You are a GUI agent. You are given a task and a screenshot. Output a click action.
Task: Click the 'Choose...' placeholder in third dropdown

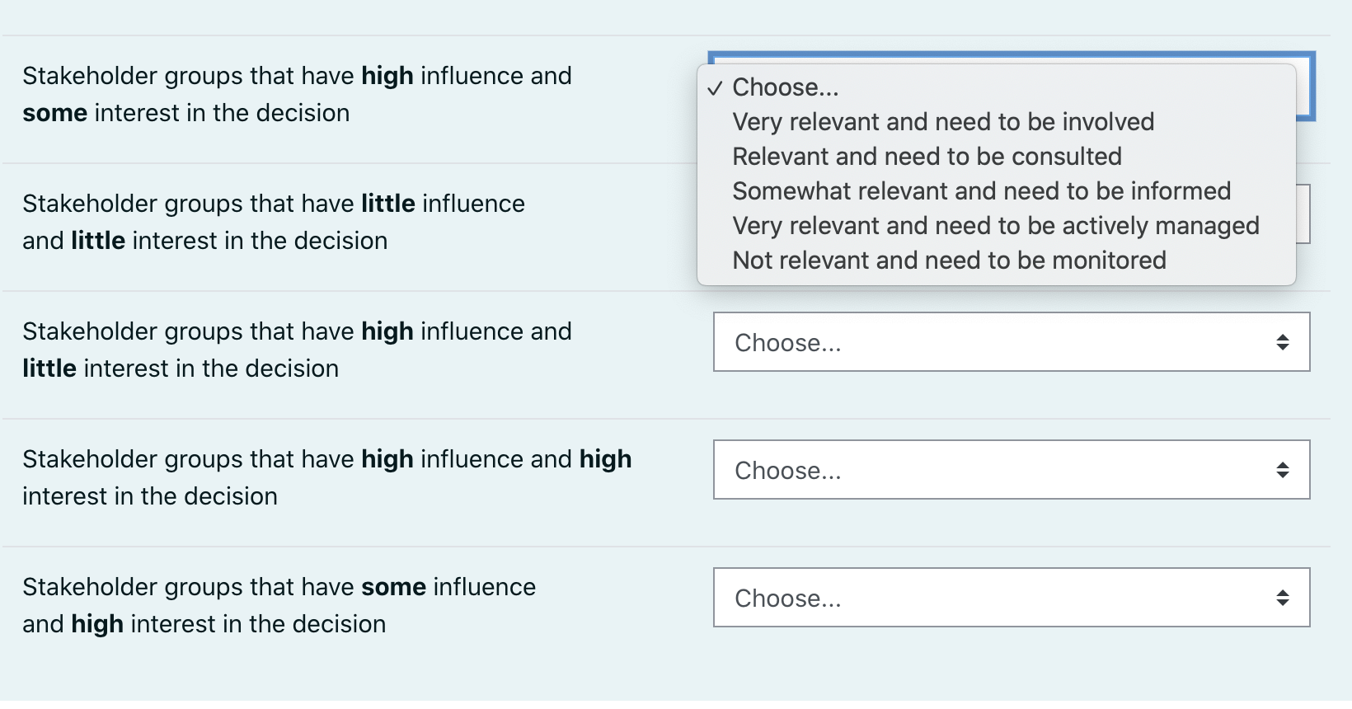(788, 342)
